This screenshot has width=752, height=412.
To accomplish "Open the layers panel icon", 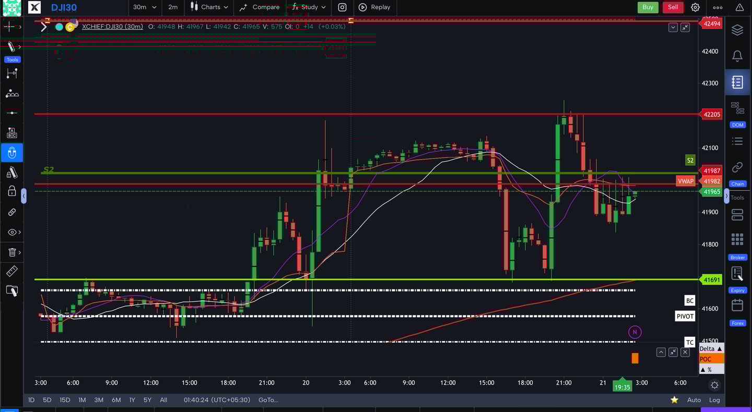I will pyautogui.click(x=737, y=30).
